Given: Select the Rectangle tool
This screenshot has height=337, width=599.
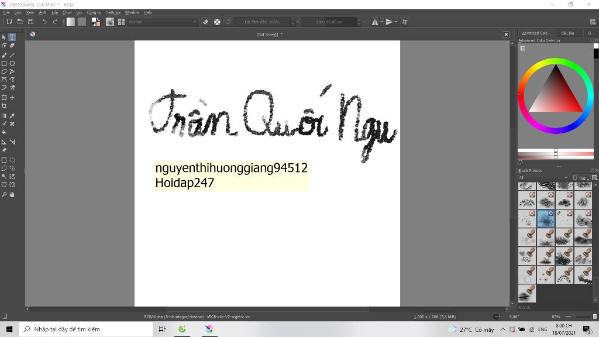Looking at the screenshot, I should point(4,63).
